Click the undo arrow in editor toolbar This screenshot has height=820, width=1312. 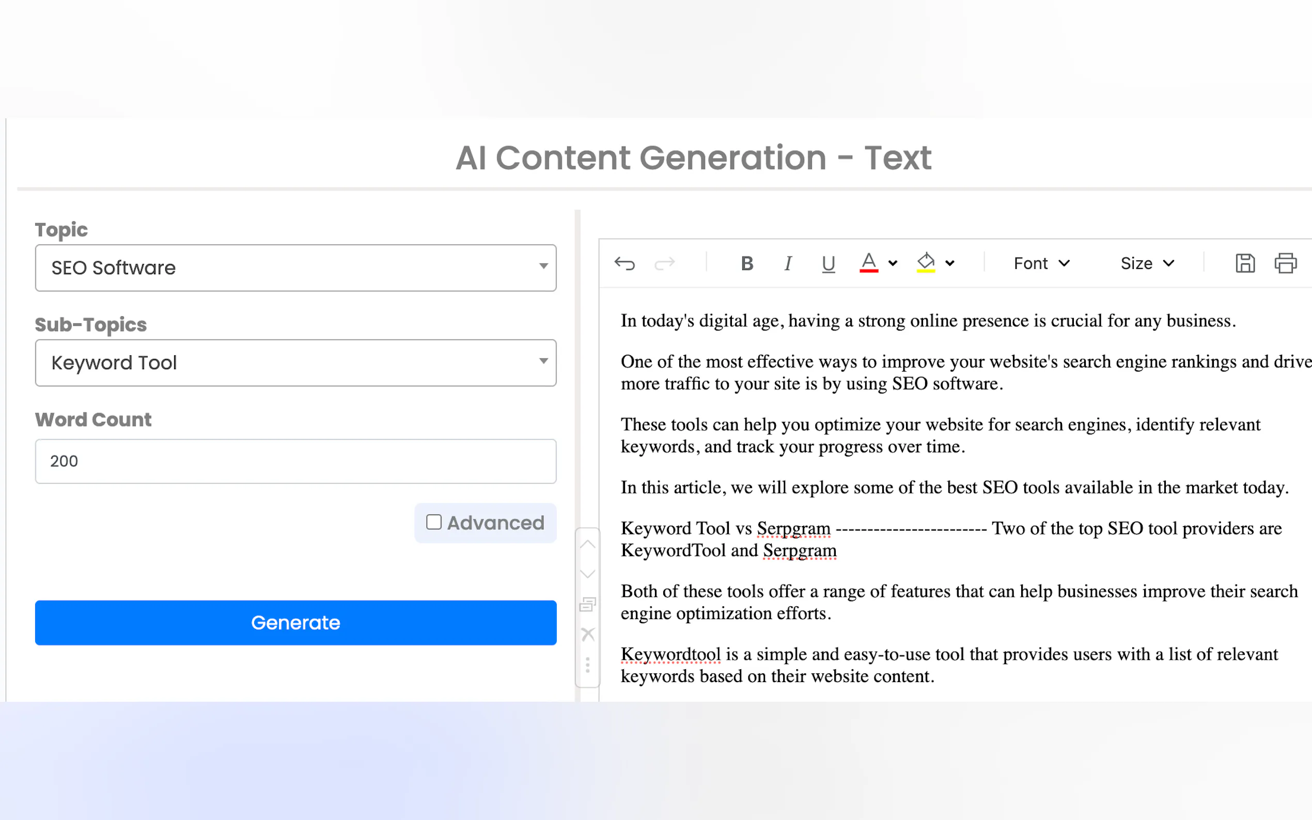624,263
